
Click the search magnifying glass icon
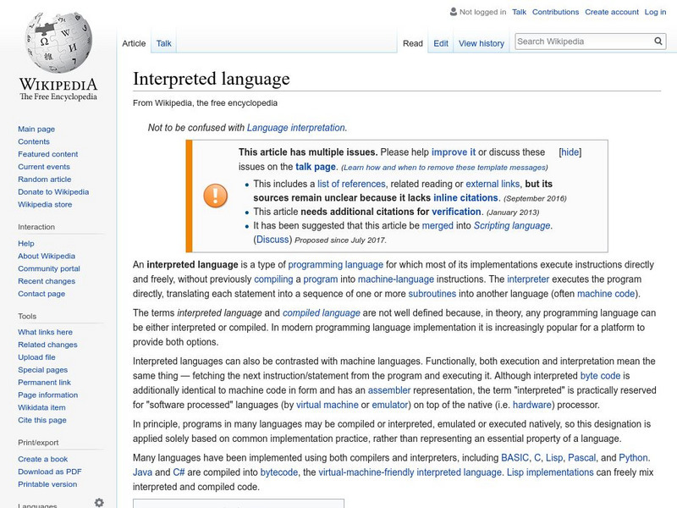pos(658,40)
